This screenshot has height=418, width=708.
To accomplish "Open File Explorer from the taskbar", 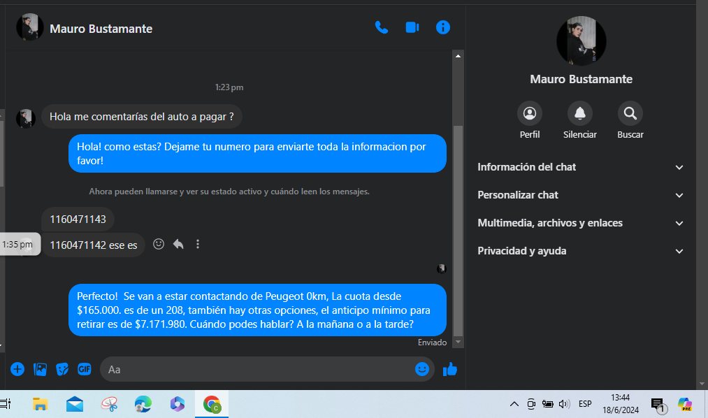I will 40,404.
